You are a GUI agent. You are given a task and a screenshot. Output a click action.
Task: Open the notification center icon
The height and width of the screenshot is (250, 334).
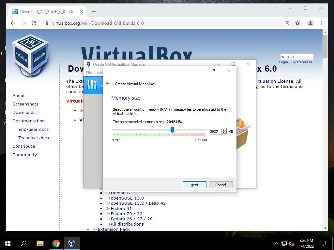point(323,243)
